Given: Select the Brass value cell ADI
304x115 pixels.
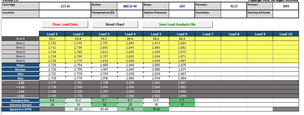Looking at the screenshot, I should (x=182, y=6).
